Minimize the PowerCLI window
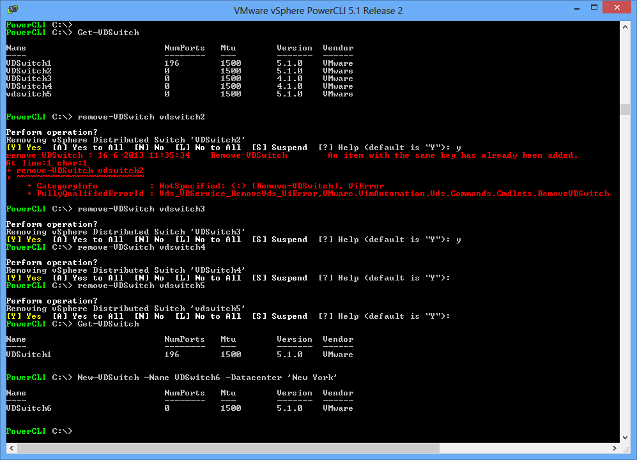Viewport: 637px width, 460px height. (x=576, y=8)
